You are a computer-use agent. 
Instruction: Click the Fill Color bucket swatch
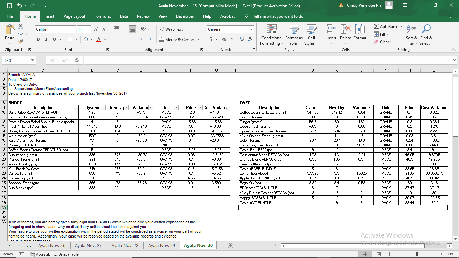86,39
